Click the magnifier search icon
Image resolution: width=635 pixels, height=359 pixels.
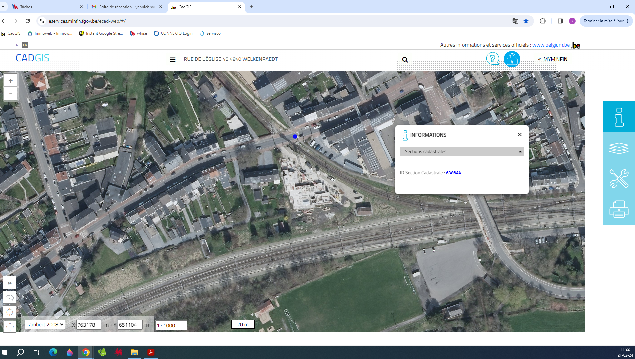click(x=405, y=60)
